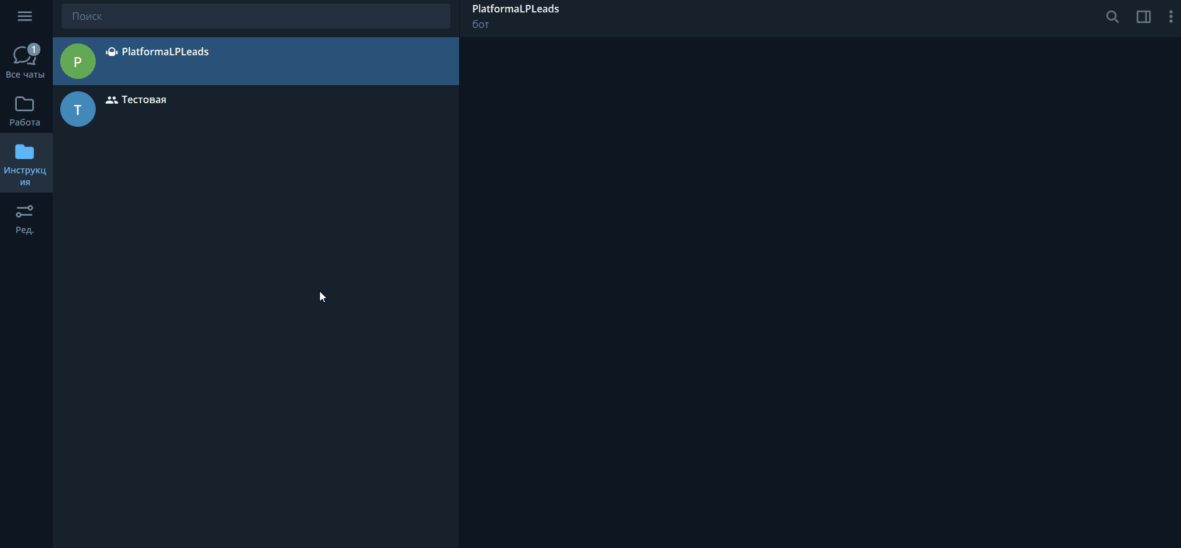Click the green P avatar
This screenshot has width=1181, height=548.
coord(78,62)
